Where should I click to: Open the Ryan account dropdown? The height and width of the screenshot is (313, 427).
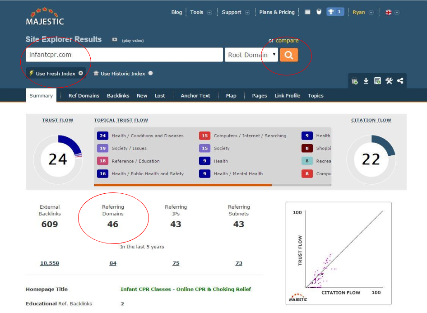point(363,12)
